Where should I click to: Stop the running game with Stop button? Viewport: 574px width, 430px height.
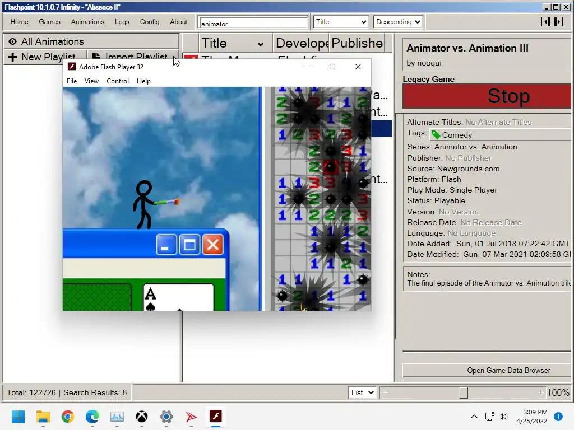click(487, 96)
